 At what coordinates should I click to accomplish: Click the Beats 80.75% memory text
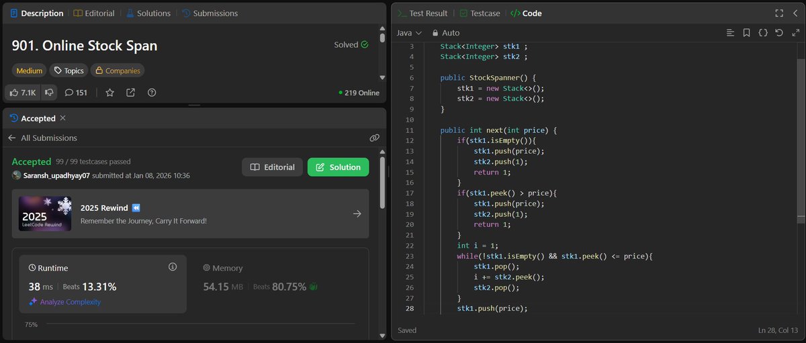tap(279, 287)
